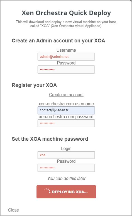This screenshot has width=132, height=216.
Task: Click the xen-orchestra.com password label
Action: click(x=66, y=117)
